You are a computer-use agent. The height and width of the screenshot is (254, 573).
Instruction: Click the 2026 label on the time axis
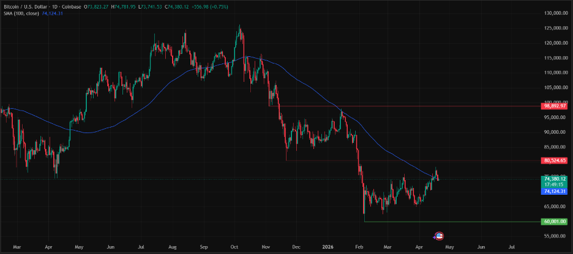[x=328, y=247]
